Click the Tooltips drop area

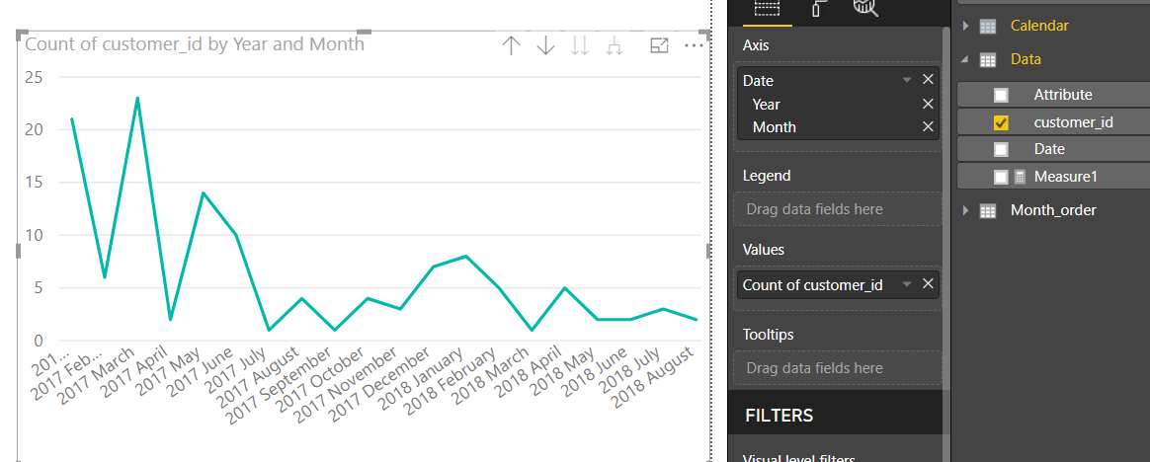point(838,368)
